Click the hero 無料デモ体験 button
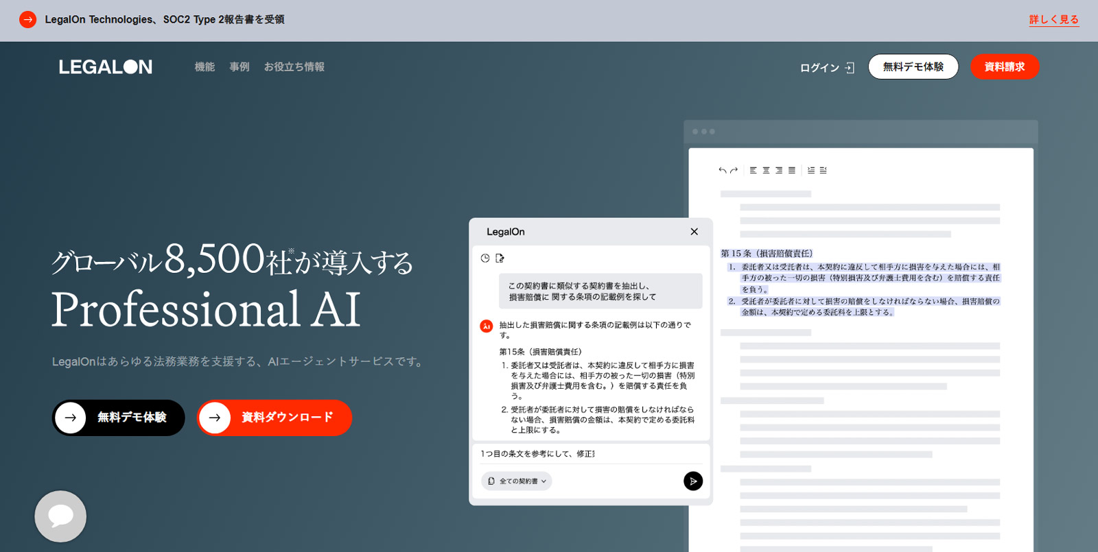This screenshot has width=1098, height=552. pos(119,418)
